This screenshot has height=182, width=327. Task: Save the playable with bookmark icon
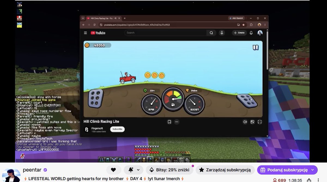pyautogui.click(x=169, y=122)
